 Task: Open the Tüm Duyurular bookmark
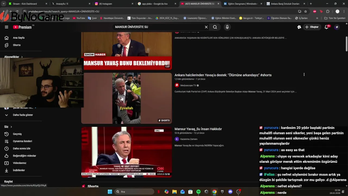(140, 18)
